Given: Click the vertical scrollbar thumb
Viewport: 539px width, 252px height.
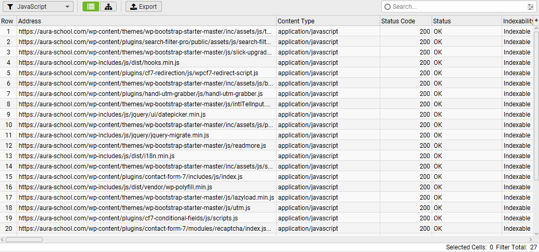Looking at the screenshot, I should pyautogui.click(x=536, y=106).
